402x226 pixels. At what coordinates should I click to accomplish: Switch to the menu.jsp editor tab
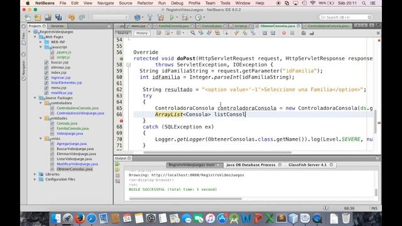coord(138,26)
